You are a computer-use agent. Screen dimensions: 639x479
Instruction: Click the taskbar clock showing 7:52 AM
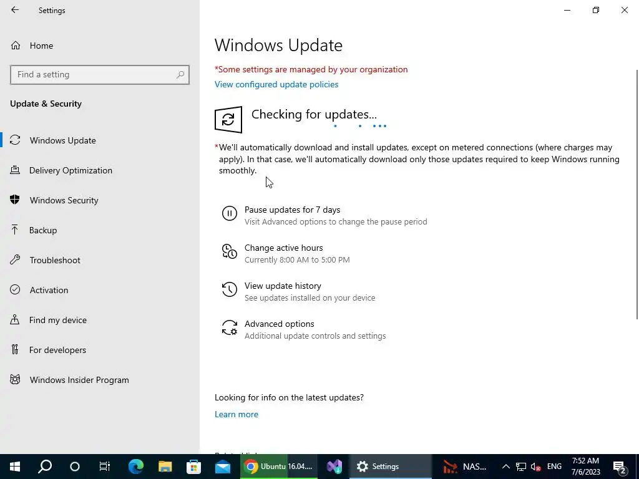pyautogui.click(x=585, y=467)
